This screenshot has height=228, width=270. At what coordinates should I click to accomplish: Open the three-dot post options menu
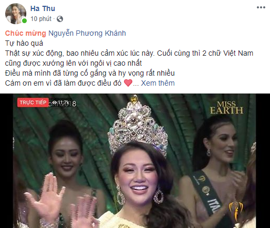click(261, 7)
